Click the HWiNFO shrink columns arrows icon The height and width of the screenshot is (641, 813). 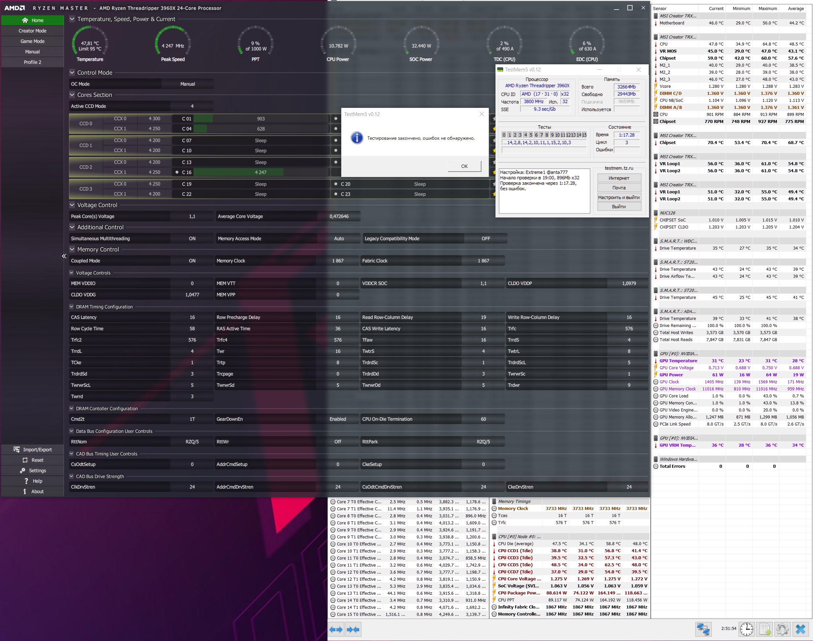pyautogui.click(x=353, y=629)
